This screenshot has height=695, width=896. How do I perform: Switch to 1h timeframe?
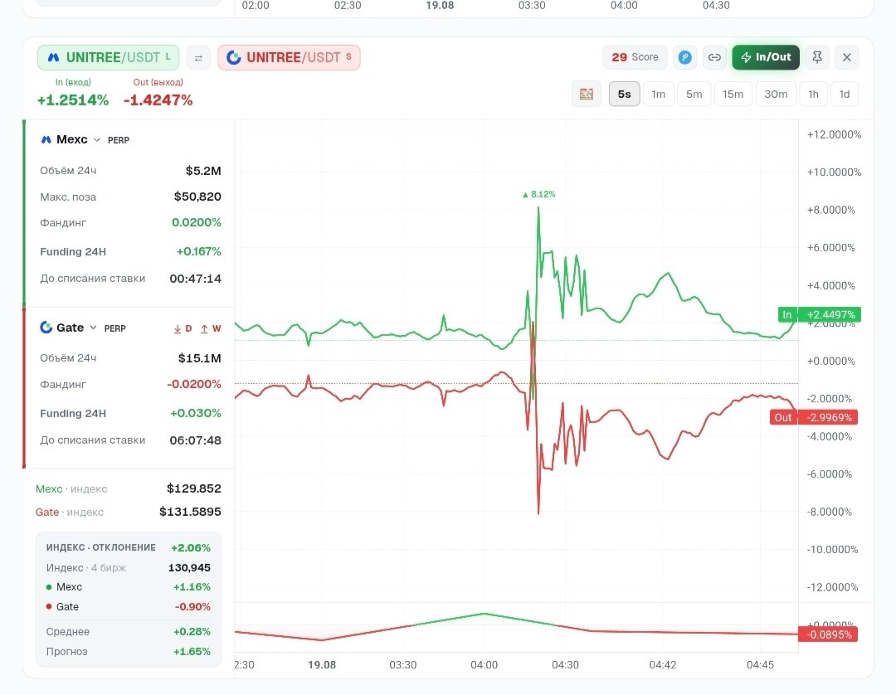(x=813, y=95)
